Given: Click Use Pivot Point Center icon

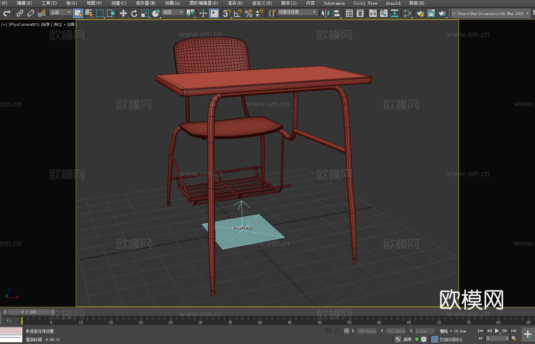Looking at the screenshot, I should pyautogui.click(x=190, y=13).
